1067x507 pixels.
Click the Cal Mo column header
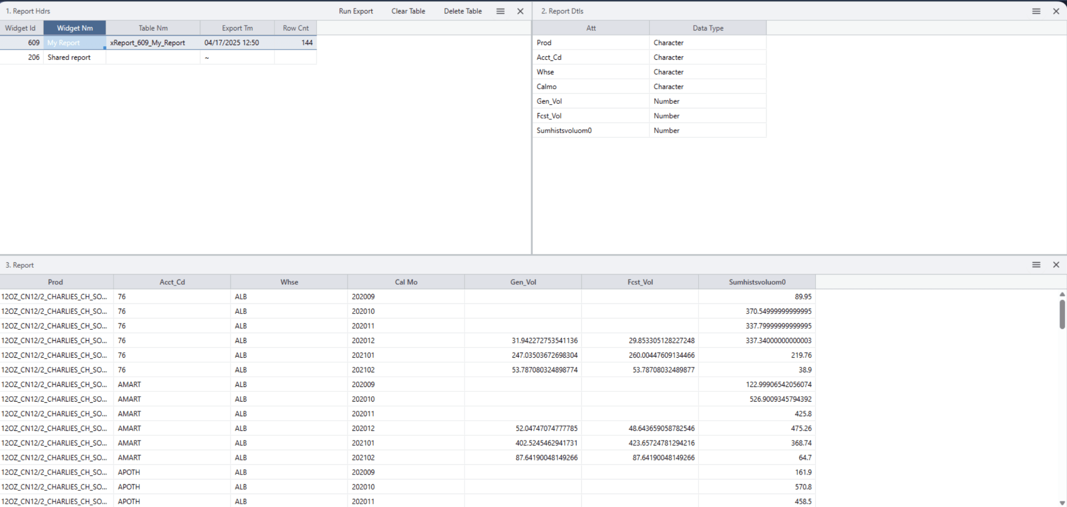[405, 281]
